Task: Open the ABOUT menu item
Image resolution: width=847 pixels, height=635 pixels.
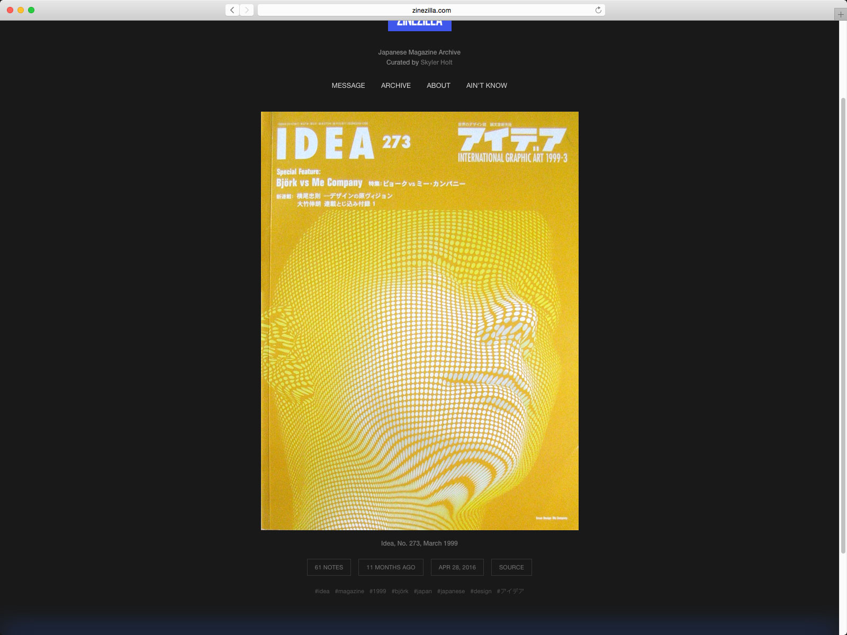Action: tap(438, 86)
